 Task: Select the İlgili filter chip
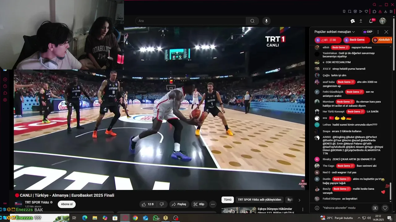[290, 199]
